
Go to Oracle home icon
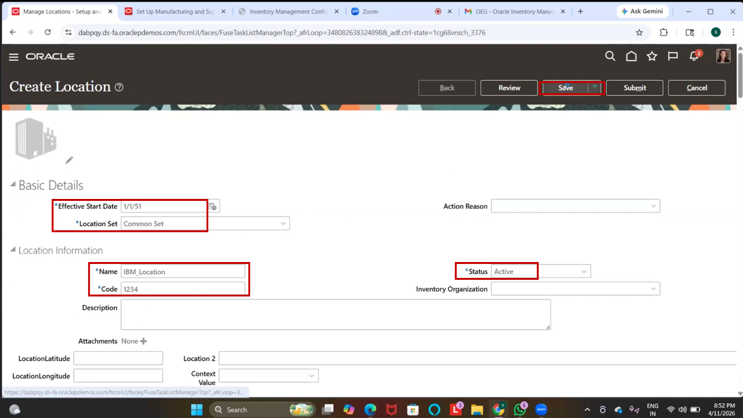[x=631, y=57]
